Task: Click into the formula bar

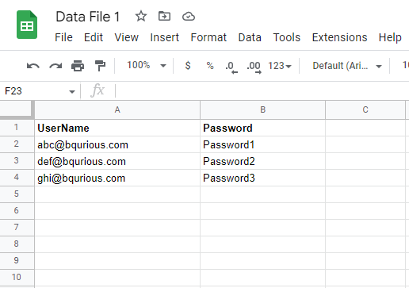Action: click(262, 91)
